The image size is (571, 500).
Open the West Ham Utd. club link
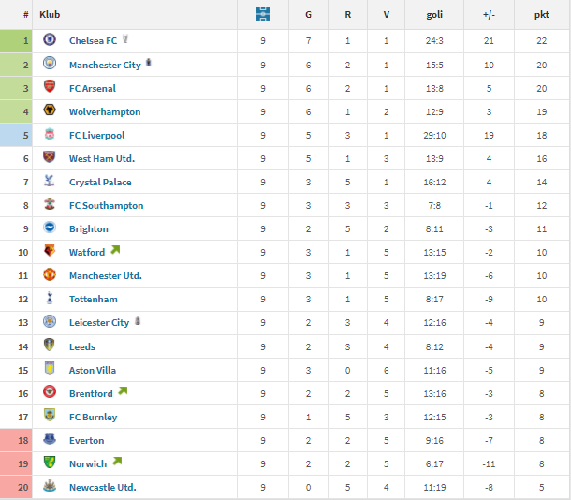[x=102, y=159]
